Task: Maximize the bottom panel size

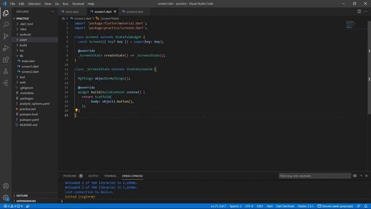Action: click(361, 175)
